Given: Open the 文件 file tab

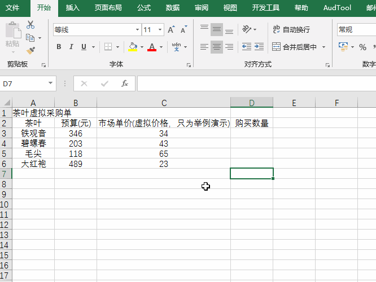Looking at the screenshot, I should (x=12, y=8).
